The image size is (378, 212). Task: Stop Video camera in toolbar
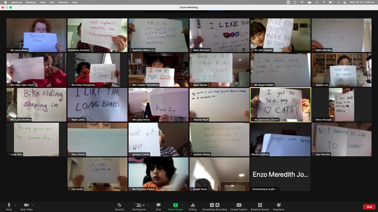[26, 205]
